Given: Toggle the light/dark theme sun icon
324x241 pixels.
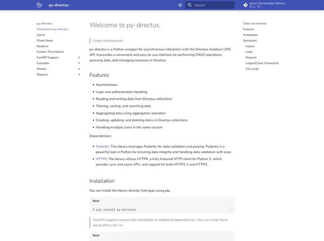Looking at the screenshot, I should pos(180,5).
